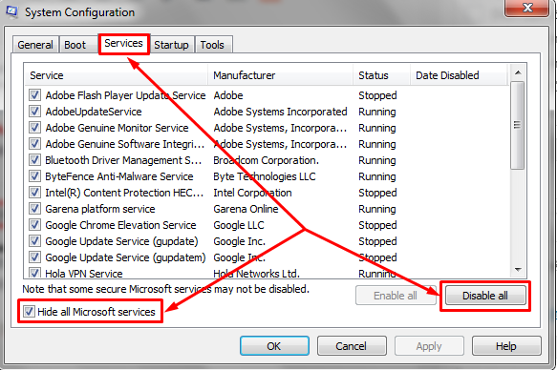Sort by the Service column header
557x370 pixels.
[117, 75]
